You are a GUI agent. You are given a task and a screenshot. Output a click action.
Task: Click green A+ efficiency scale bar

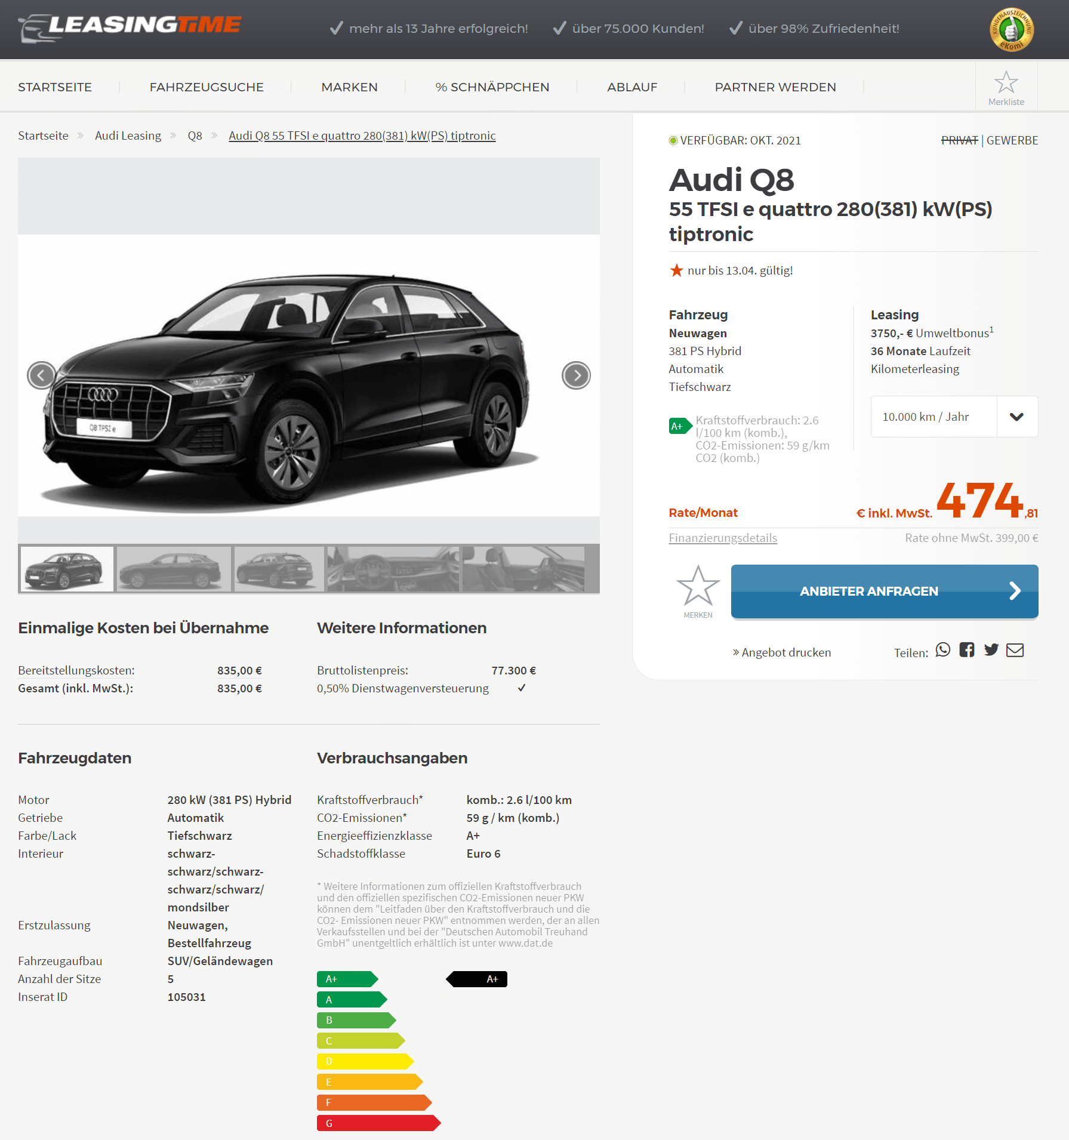coord(347,979)
